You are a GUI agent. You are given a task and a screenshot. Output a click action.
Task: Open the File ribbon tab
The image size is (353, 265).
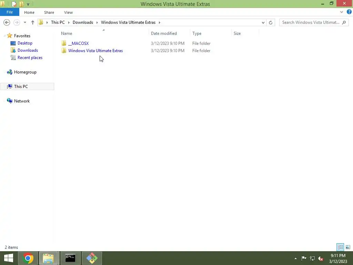[9, 12]
